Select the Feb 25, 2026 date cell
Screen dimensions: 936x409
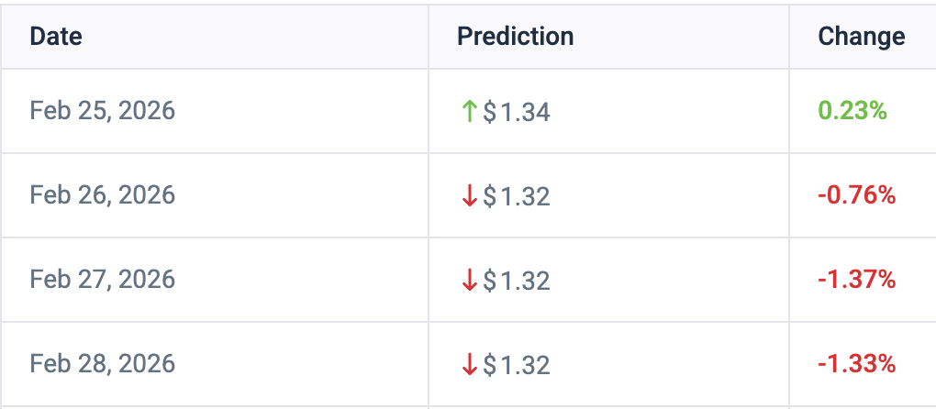click(x=102, y=111)
